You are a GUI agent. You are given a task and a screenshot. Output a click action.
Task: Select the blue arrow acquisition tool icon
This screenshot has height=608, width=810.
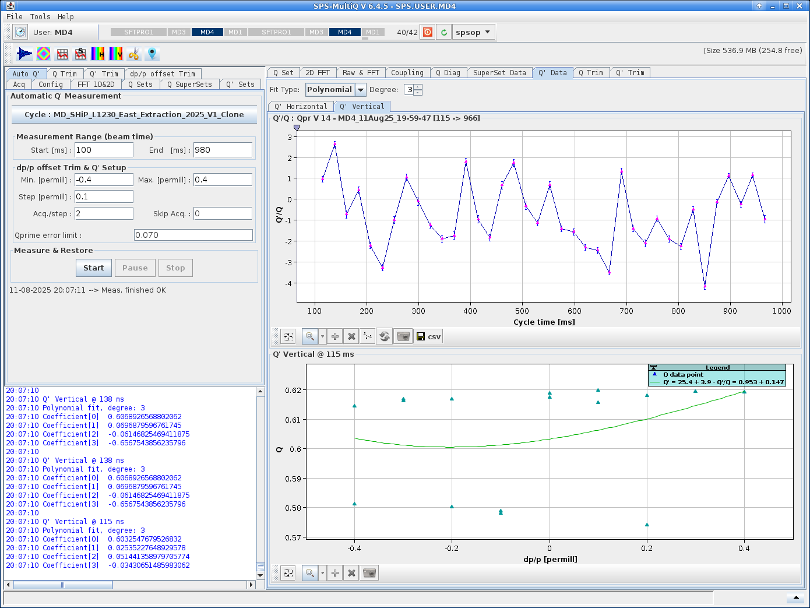click(24, 54)
